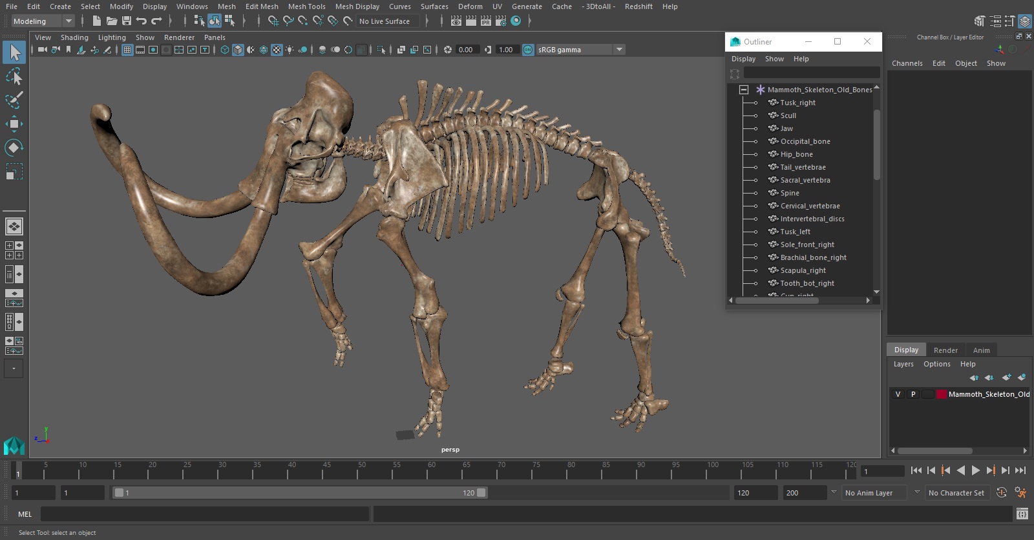Create new layer with selected objects icon
This screenshot has width=1034, height=540.
point(1022,377)
